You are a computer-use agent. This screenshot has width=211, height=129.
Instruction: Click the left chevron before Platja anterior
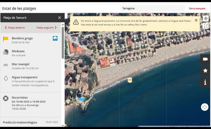[x=6, y=28]
